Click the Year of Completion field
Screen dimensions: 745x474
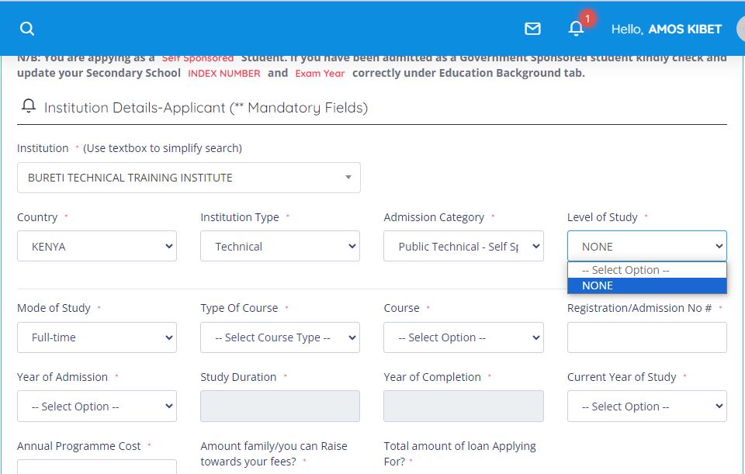pos(463,406)
